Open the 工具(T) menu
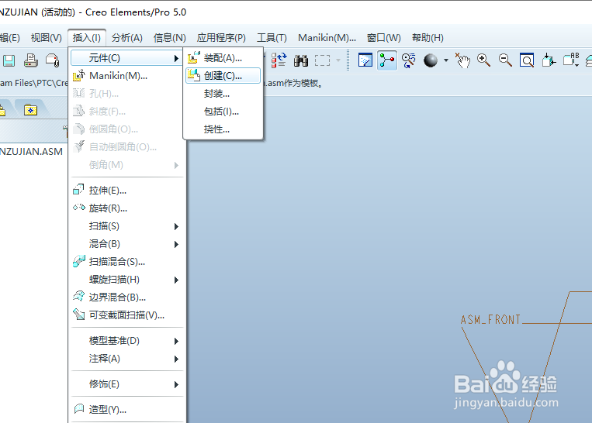 (x=272, y=38)
